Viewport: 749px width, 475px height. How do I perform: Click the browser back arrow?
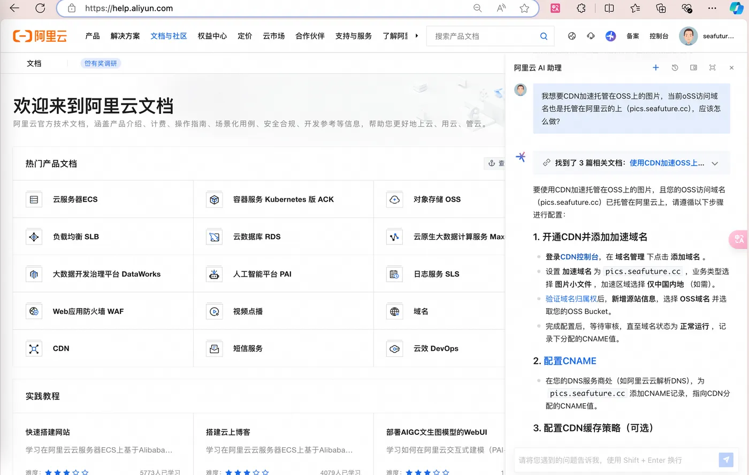pyautogui.click(x=14, y=8)
